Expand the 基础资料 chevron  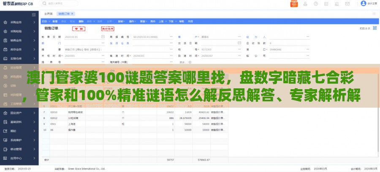click(35, 122)
